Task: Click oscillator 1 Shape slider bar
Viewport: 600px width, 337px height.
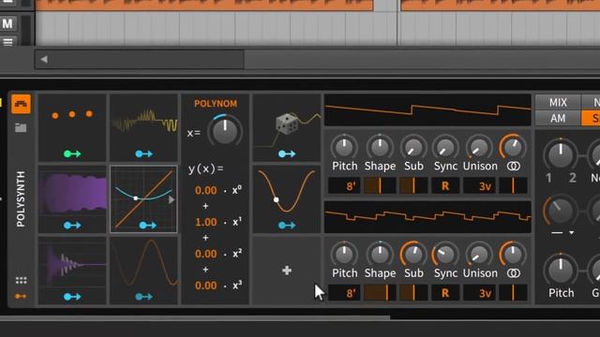Action: click(380, 186)
